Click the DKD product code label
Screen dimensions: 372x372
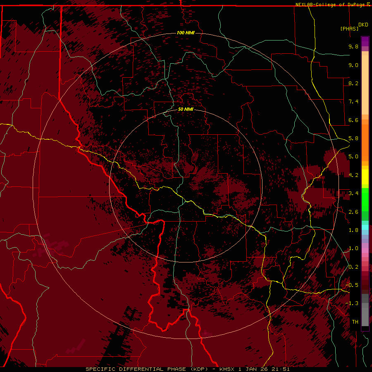(363, 25)
